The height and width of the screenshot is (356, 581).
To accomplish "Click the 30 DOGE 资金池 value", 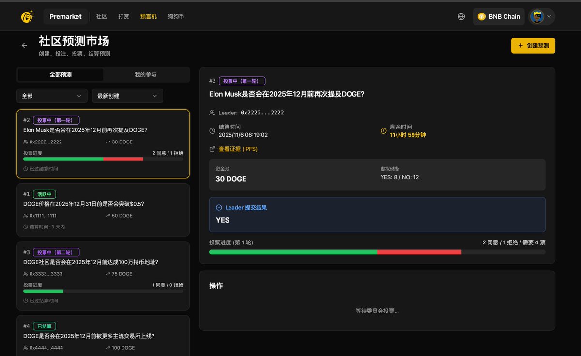I will coord(231,179).
